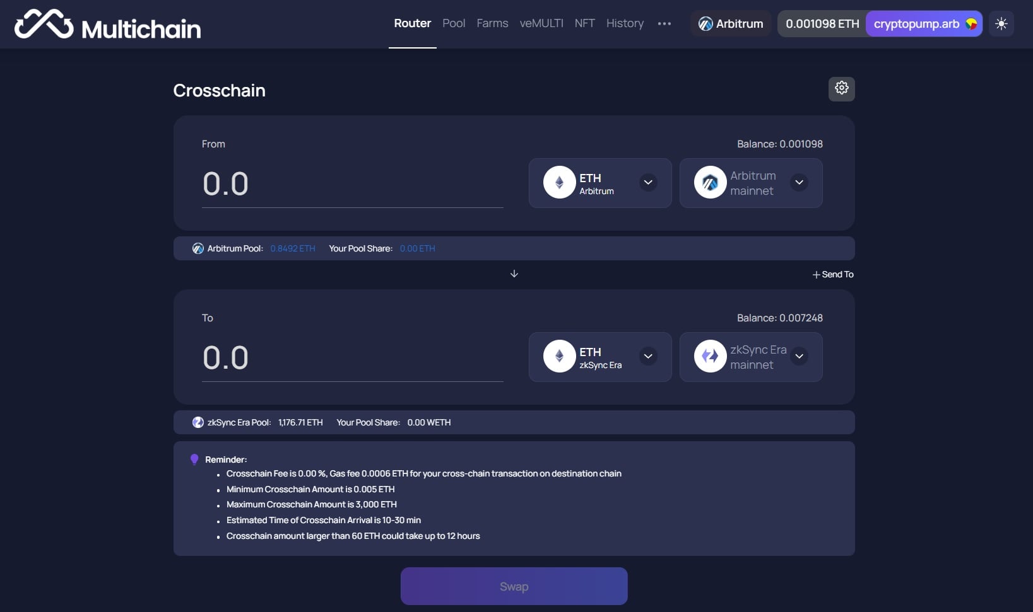Click the Crosschain heading
Image resolution: width=1033 pixels, height=612 pixels.
pos(219,90)
